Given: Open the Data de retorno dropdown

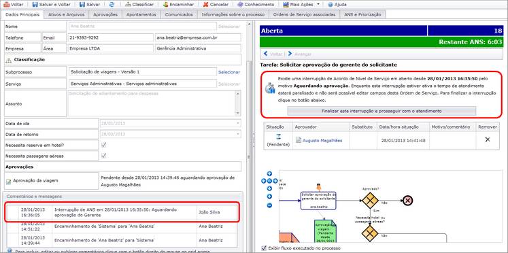Looking at the screenshot, I should 238,134.
